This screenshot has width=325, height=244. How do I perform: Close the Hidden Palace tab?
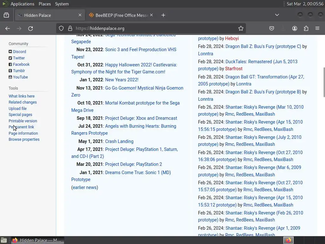click(x=80, y=15)
